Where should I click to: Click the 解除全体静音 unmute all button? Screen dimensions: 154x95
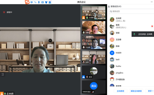pos(136,91)
